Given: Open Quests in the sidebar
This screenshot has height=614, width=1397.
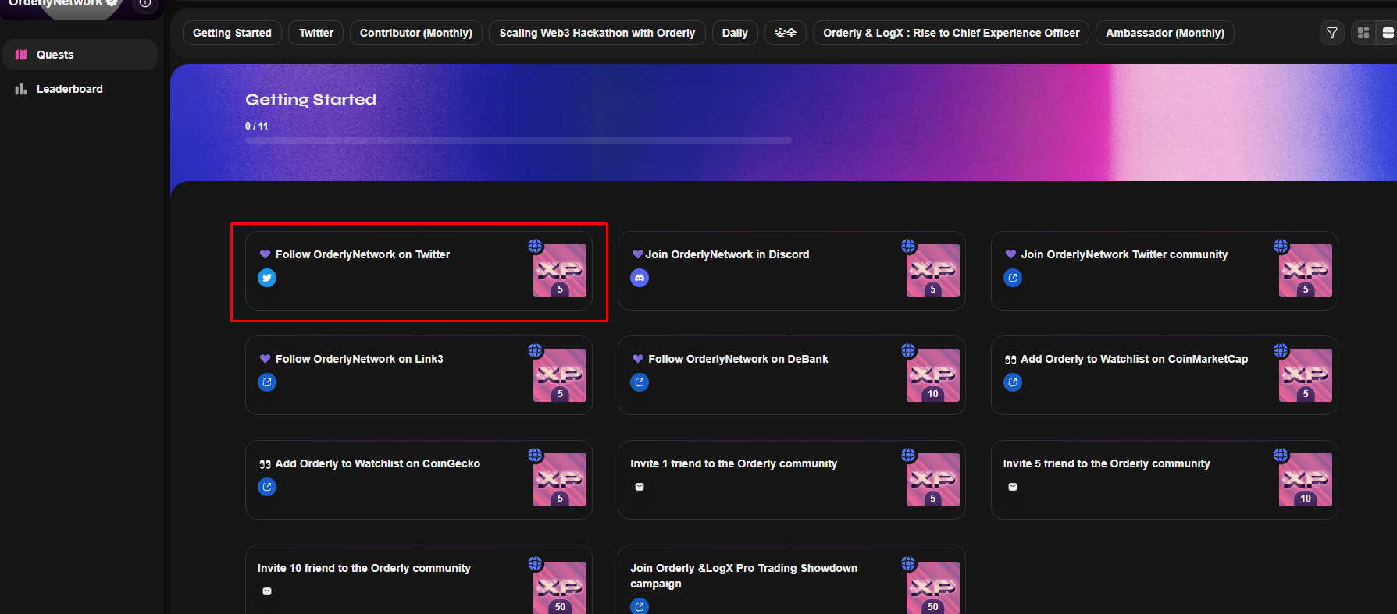Looking at the screenshot, I should [x=80, y=55].
